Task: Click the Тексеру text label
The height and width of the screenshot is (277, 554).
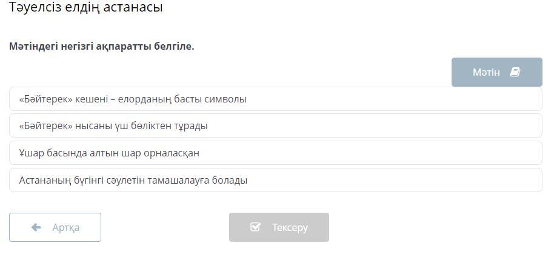Action: pyautogui.click(x=290, y=227)
